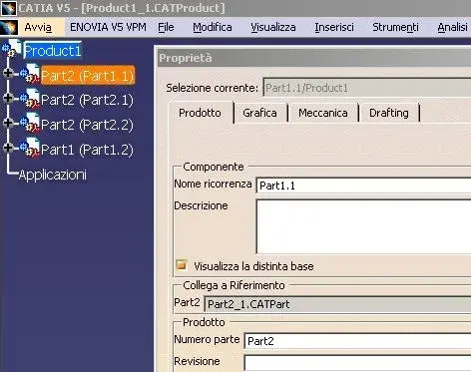This screenshot has height=372, width=471.
Task: Click the Proprietà dialog title bar
Action: click(x=314, y=58)
